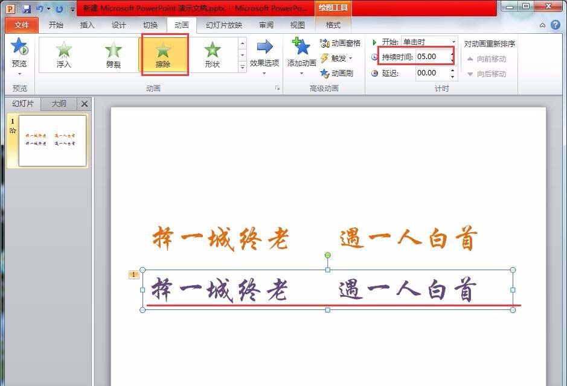Select the Wipe (擦除) animation

point(163,54)
